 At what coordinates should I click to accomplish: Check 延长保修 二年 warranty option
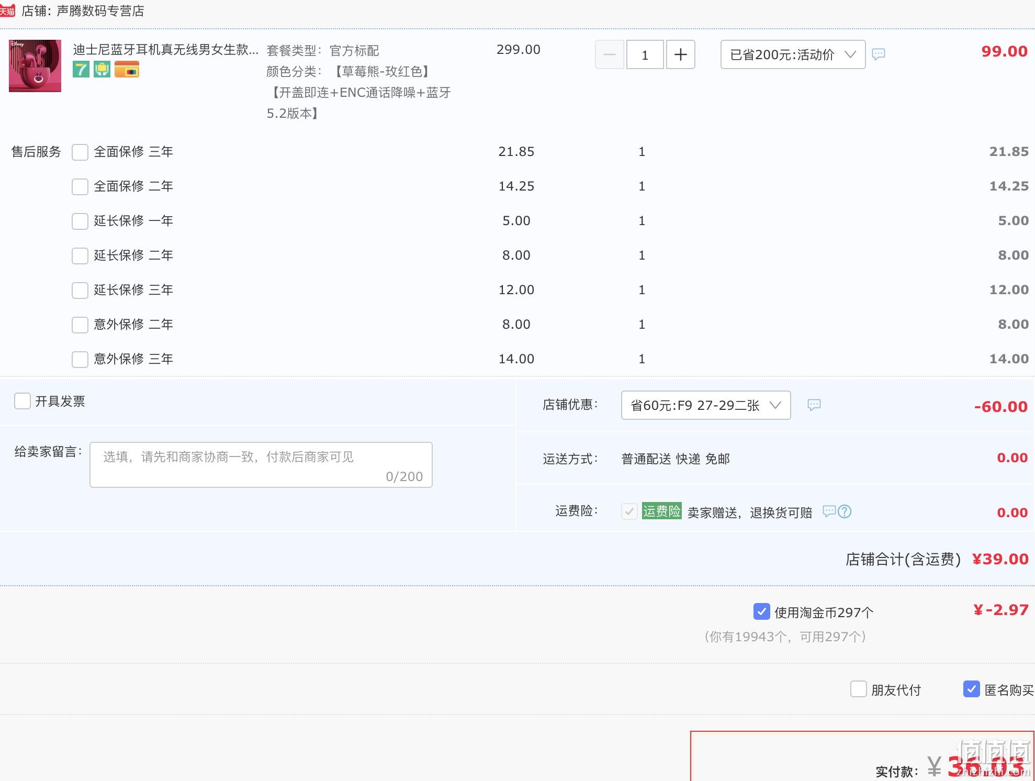click(x=80, y=256)
